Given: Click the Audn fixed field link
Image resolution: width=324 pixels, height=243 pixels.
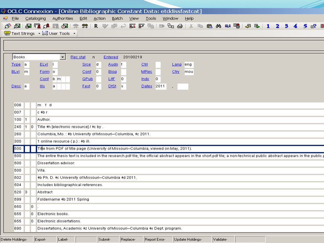Looking at the screenshot, I should [113, 64].
